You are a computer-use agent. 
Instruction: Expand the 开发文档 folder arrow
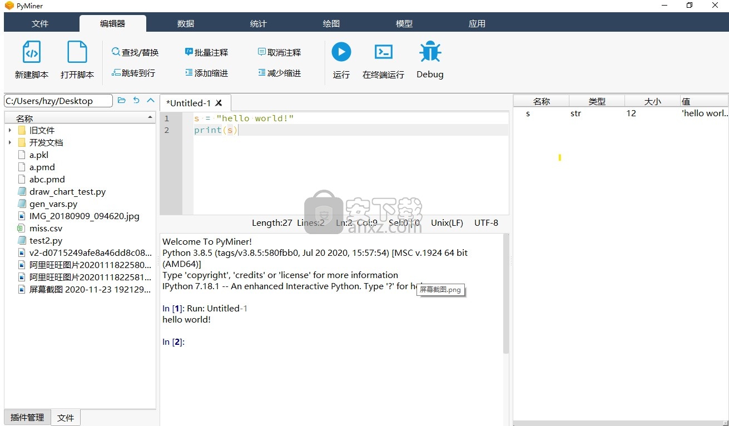tap(10, 142)
